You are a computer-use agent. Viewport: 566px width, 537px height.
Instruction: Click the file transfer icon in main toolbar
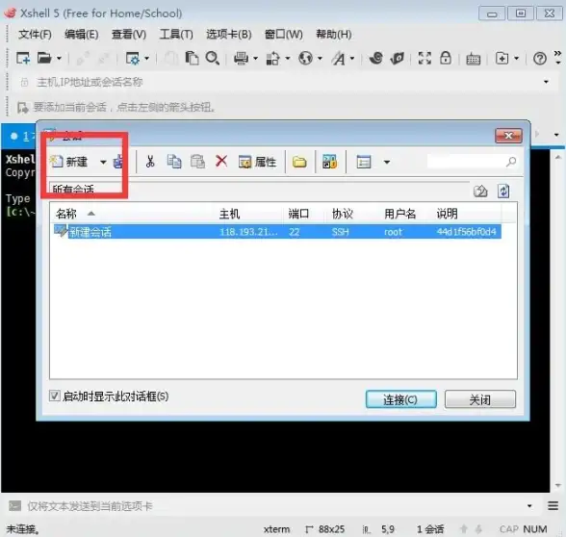[272, 58]
